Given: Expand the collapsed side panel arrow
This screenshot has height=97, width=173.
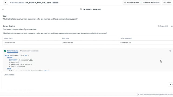Looking at the screenshot, I should click(3, 9).
